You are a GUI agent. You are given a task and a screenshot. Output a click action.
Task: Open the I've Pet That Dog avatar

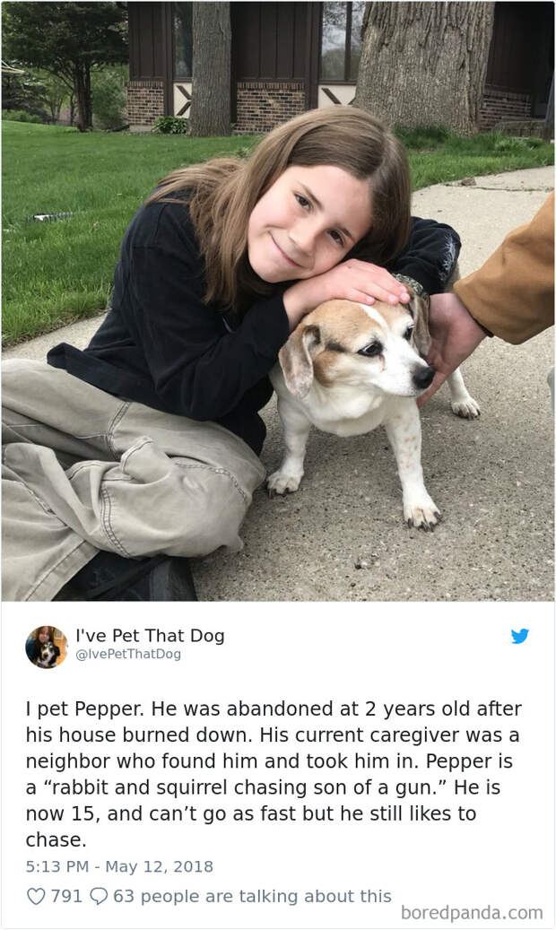click(47, 647)
